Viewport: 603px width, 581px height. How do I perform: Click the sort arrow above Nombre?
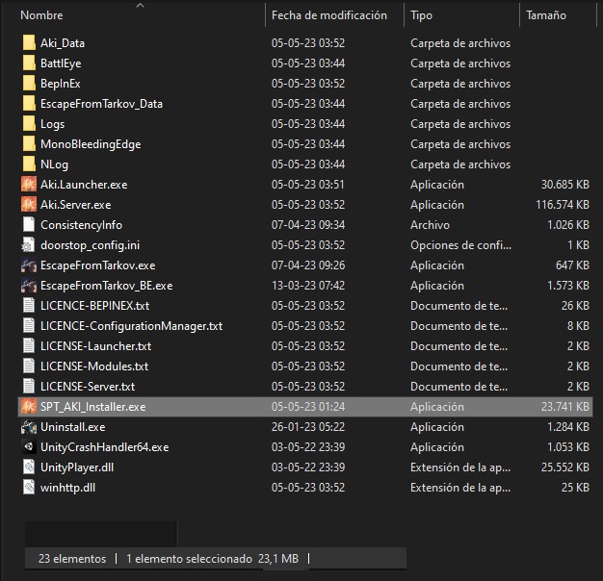pyautogui.click(x=141, y=6)
